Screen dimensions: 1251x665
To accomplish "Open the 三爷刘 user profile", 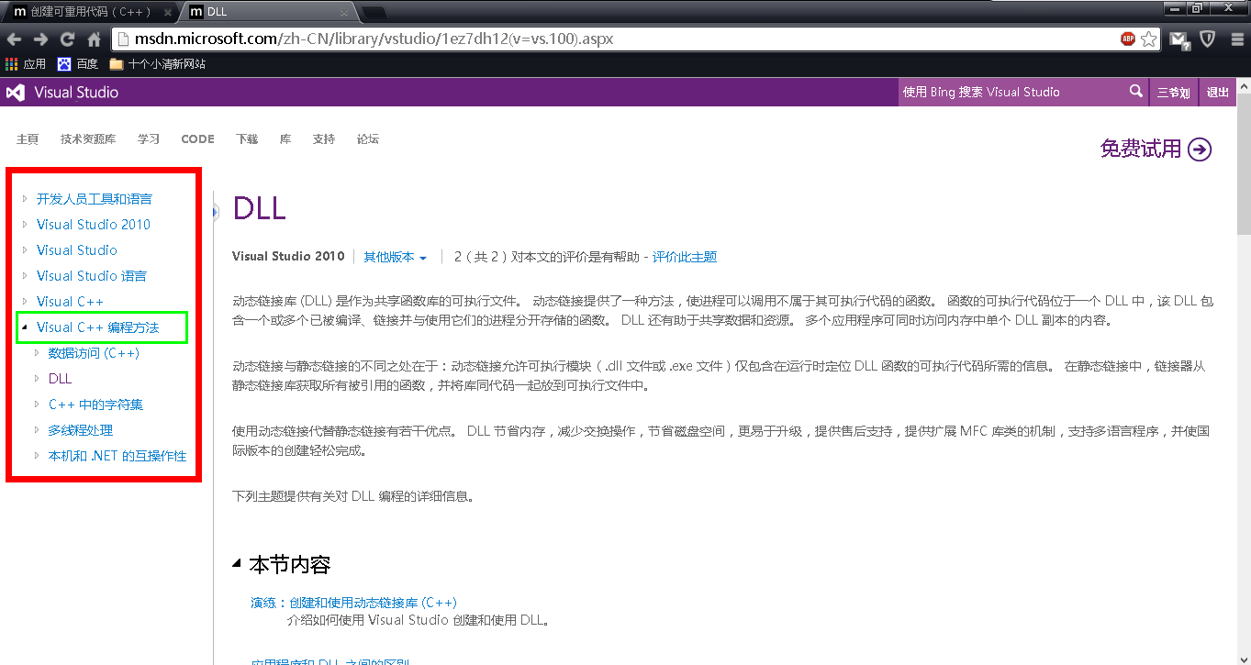I will (1174, 92).
